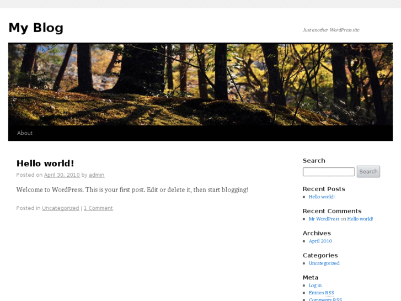Open the Entries RSS feed link
The height and width of the screenshot is (301, 401).
pos(322,293)
